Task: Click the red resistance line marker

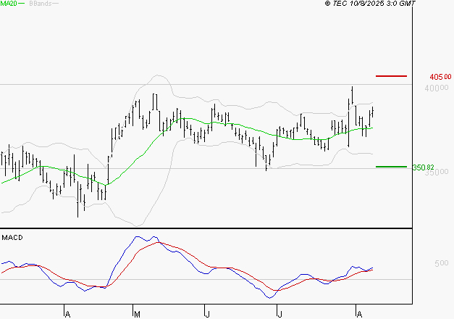Action: [x=391, y=76]
